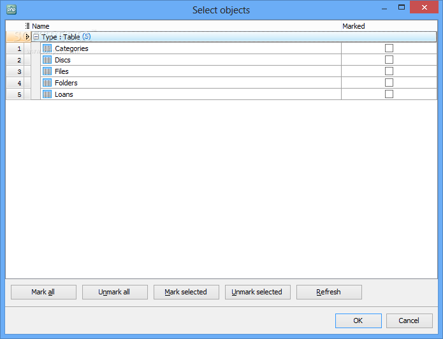Confirm with the OK button

[358, 321]
